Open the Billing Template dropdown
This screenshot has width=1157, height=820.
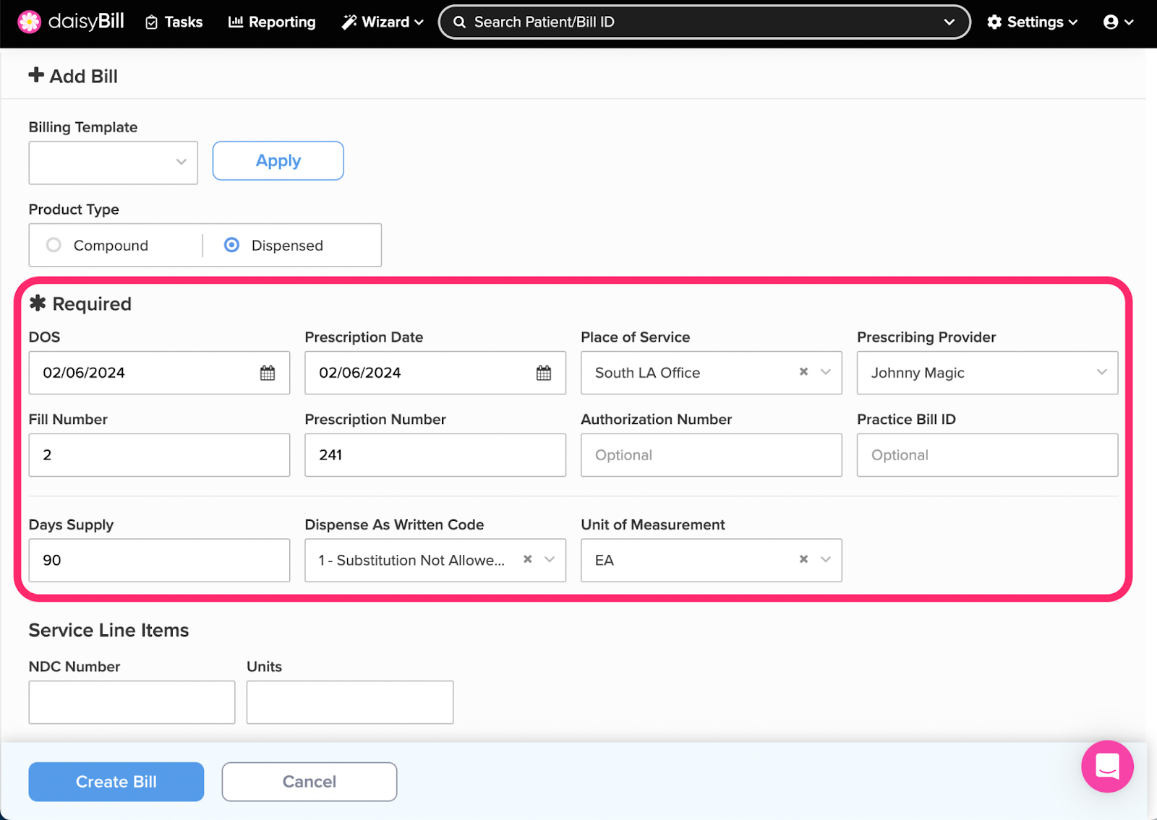181,163
